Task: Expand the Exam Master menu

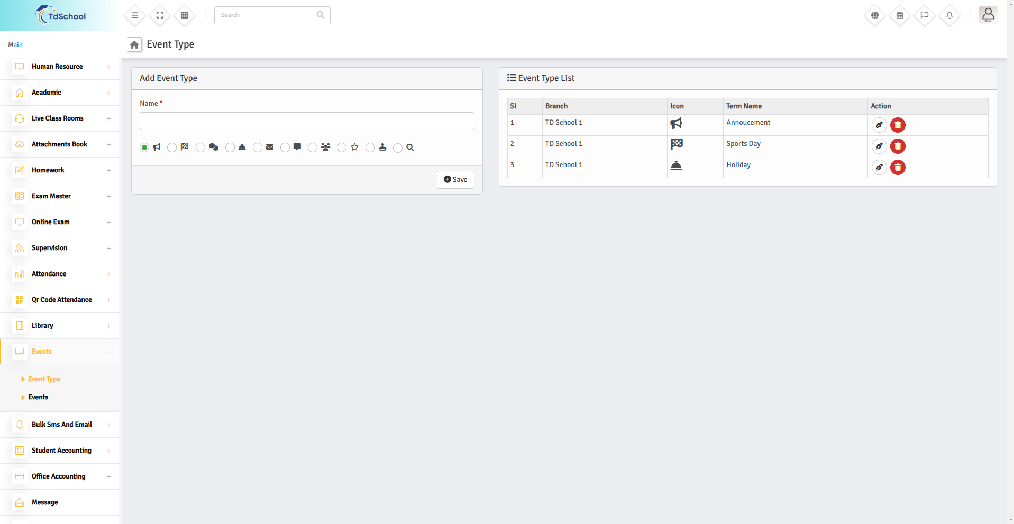Action: pyautogui.click(x=51, y=196)
